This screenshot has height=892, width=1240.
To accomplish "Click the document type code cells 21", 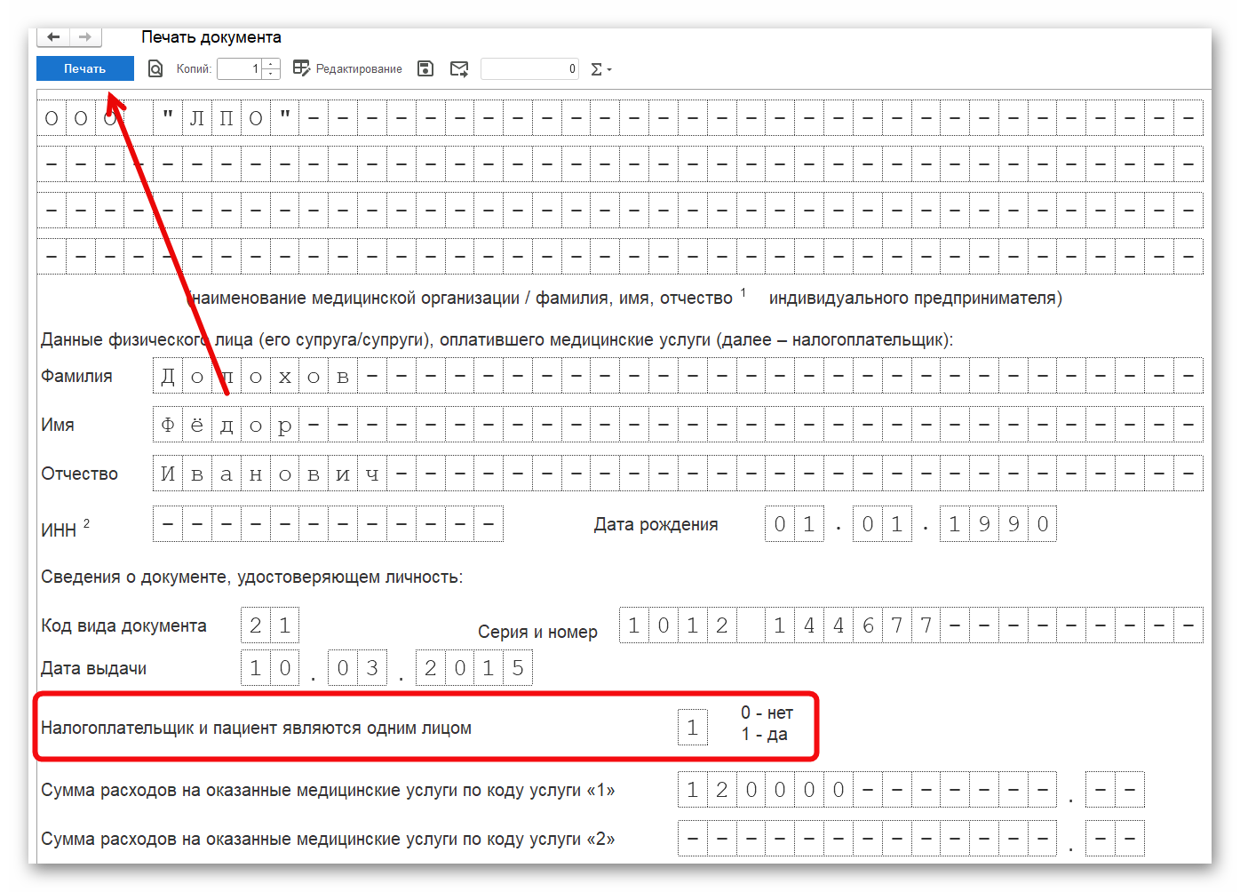I will pyautogui.click(x=270, y=625).
